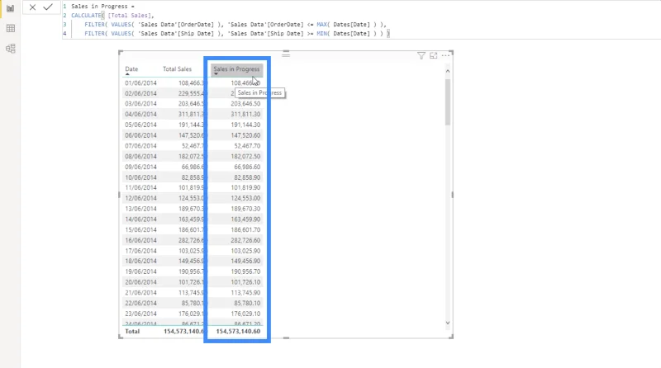The width and height of the screenshot is (661, 368).
Task: Click the 66,986.60 Sales in Progress value
Action: [x=247, y=167]
